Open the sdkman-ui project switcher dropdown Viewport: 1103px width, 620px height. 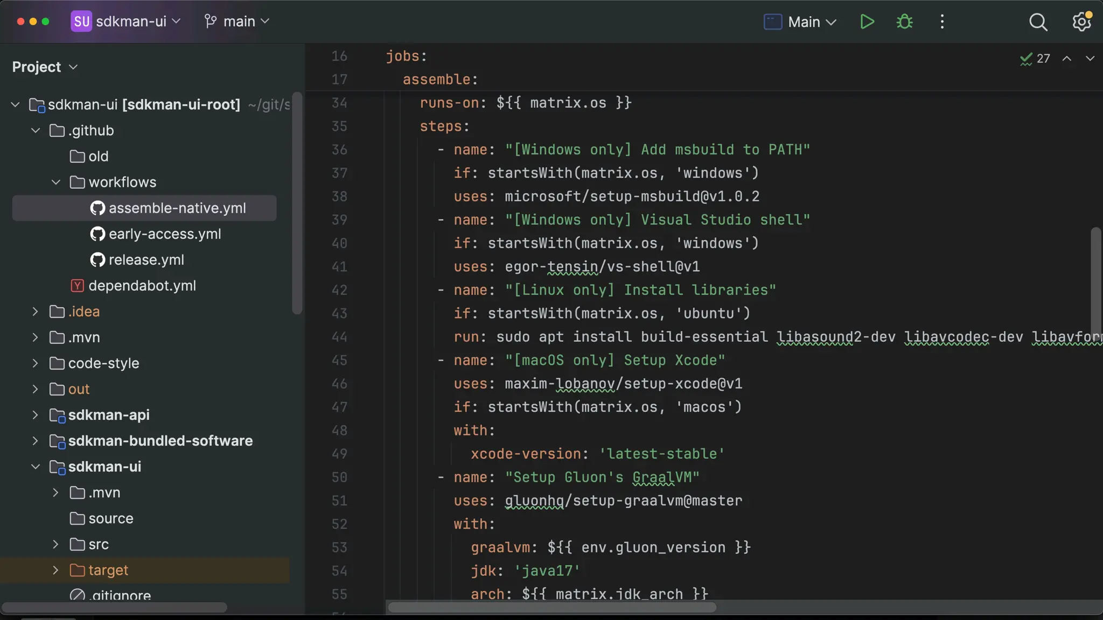tap(126, 22)
